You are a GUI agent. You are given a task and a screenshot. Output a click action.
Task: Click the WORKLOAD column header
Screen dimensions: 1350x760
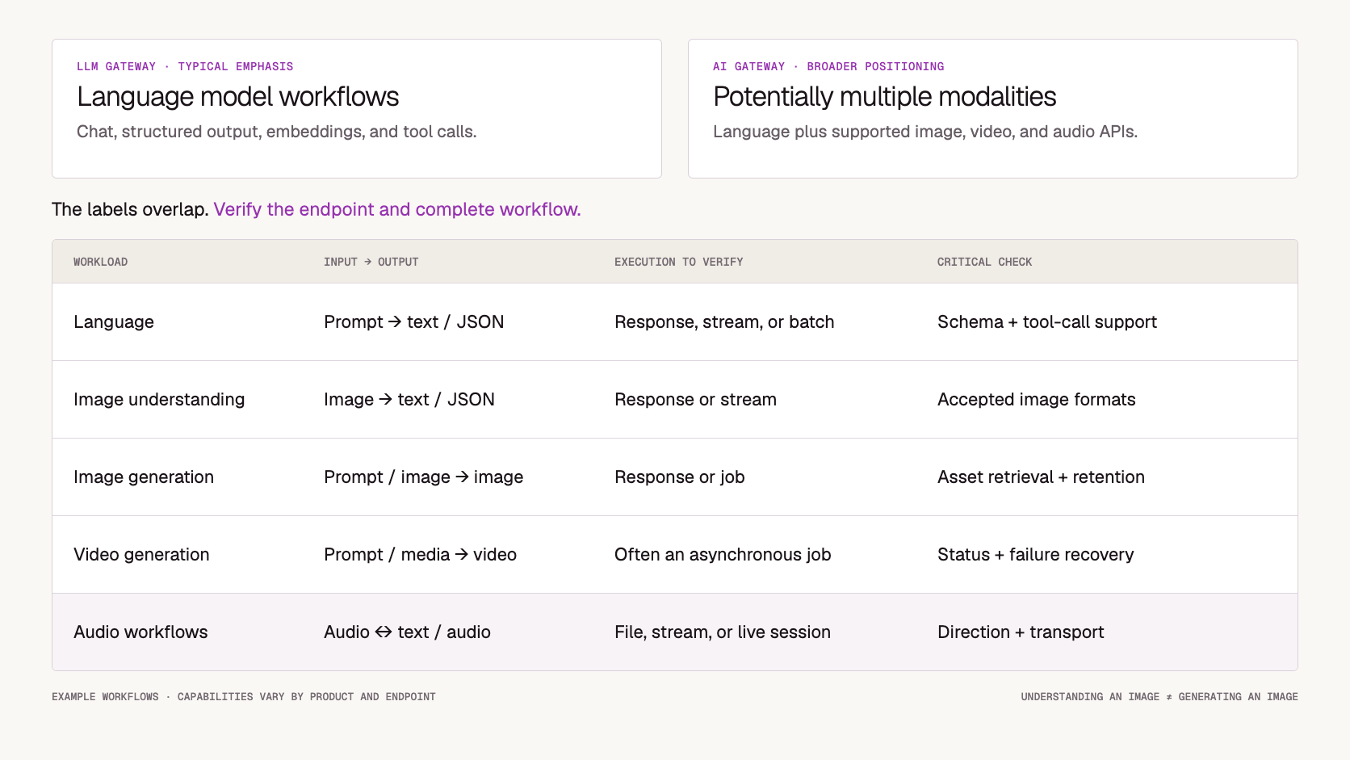(x=100, y=262)
